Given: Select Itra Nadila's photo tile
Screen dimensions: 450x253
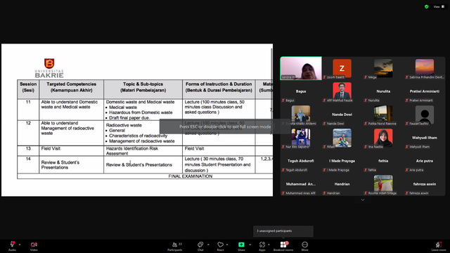Looking at the screenshot, I should click(383, 138).
